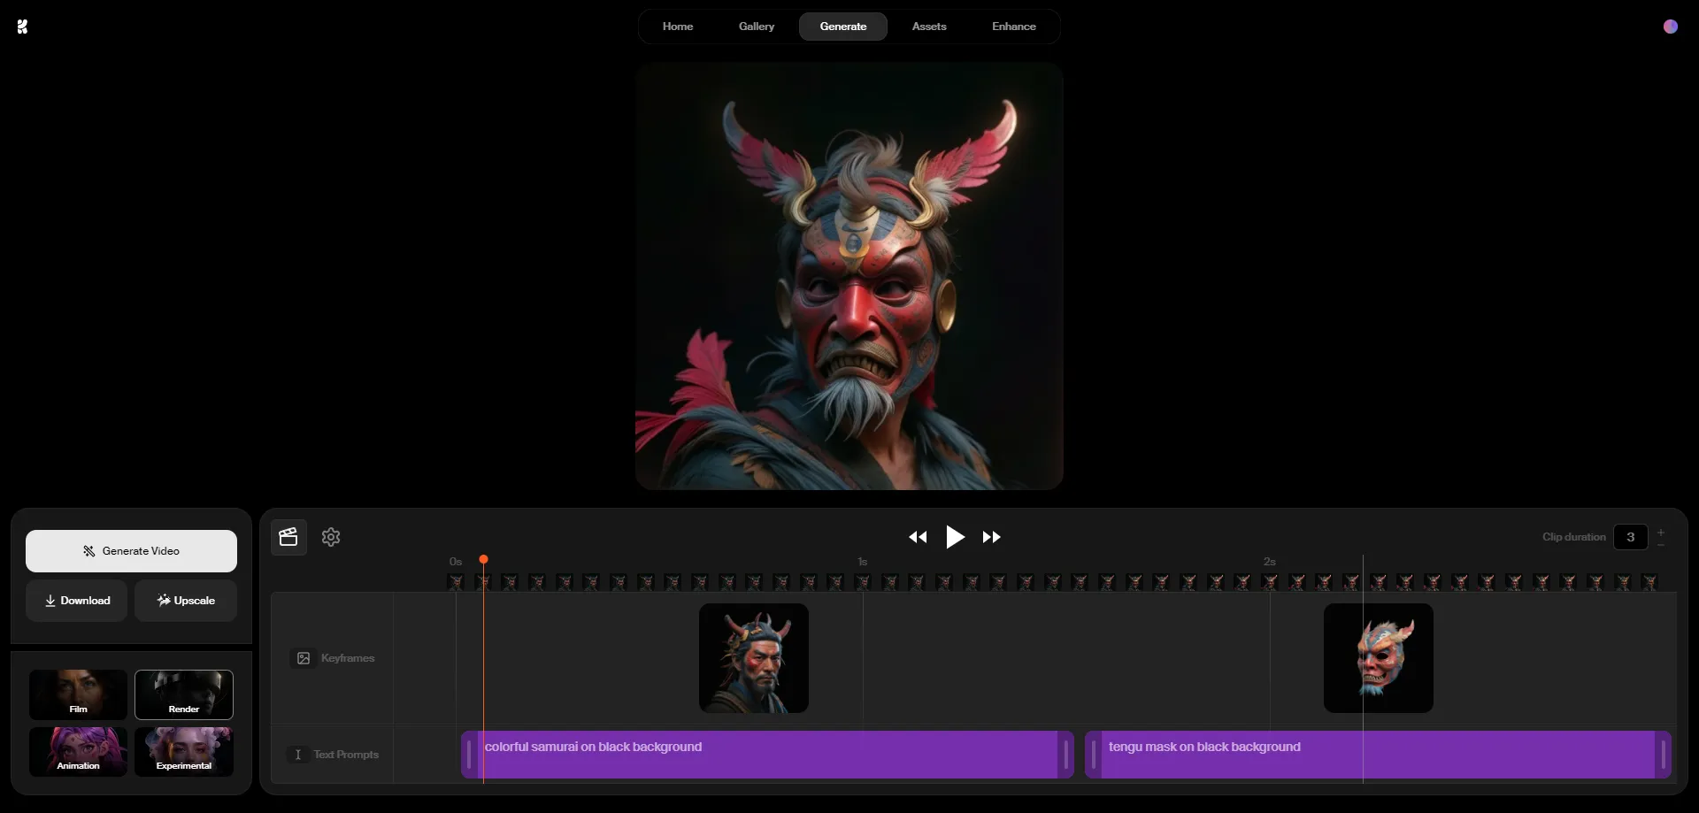Viewport: 1699px width, 813px height.
Task: Jump to the 1s timeline mark
Action: pyautogui.click(x=863, y=562)
